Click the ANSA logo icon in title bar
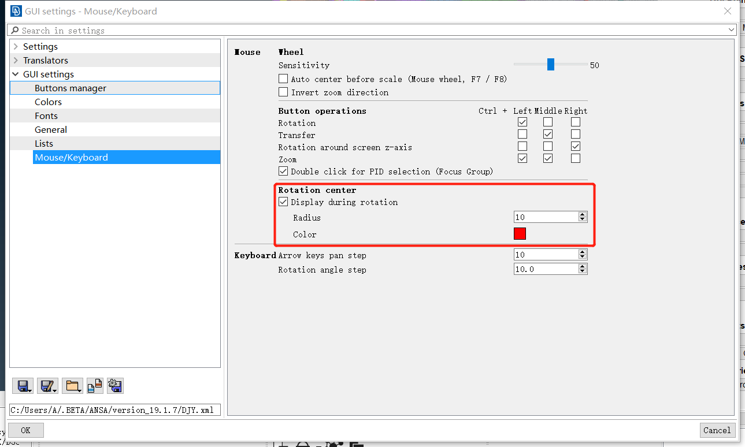This screenshot has width=745, height=447. (16, 11)
